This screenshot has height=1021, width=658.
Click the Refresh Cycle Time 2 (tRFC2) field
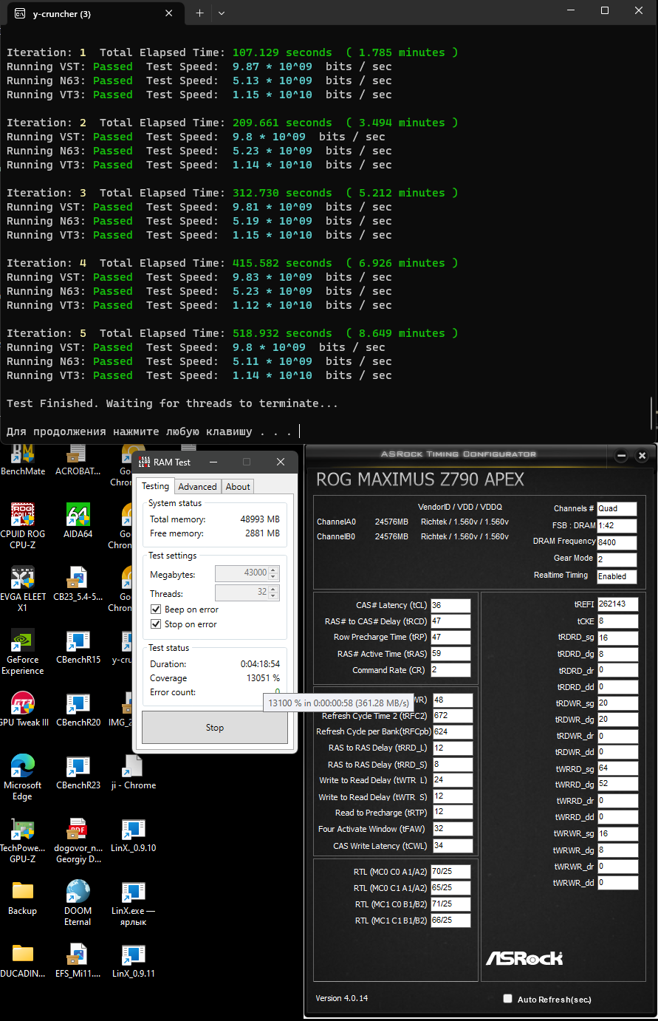point(452,716)
